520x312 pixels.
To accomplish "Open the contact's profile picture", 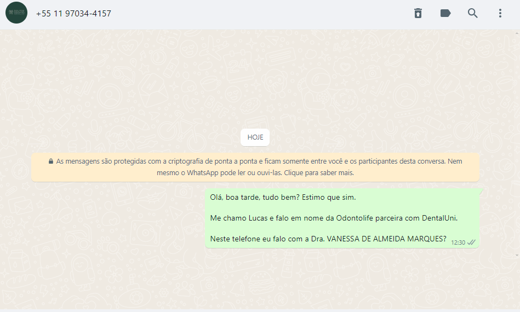I will (16, 13).
